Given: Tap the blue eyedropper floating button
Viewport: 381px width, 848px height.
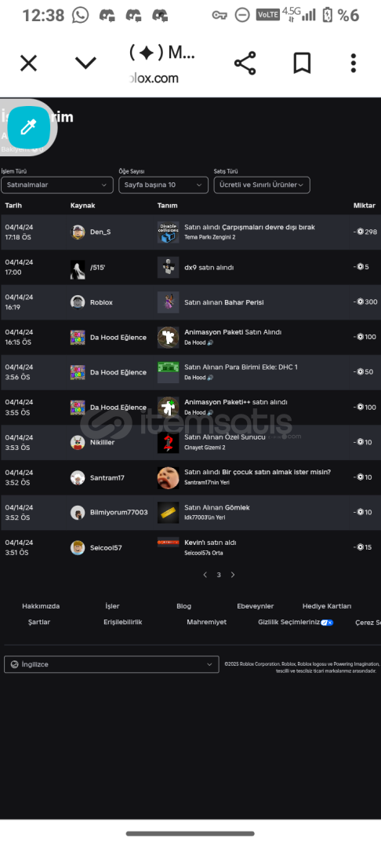Looking at the screenshot, I should (x=28, y=128).
